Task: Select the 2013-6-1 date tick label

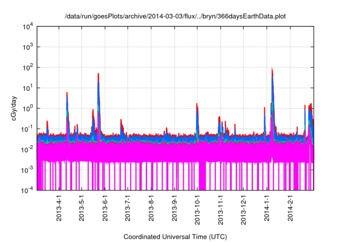Action: (x=105, y=210)
